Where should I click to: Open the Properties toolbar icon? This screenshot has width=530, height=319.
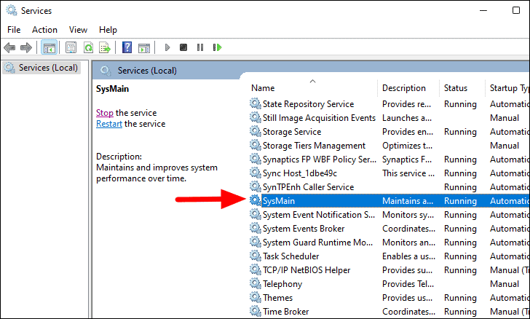point(71,47)
